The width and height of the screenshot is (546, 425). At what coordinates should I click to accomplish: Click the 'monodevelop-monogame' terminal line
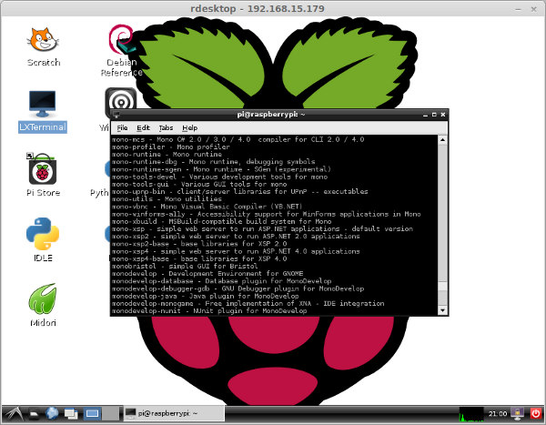click(248, 303)
